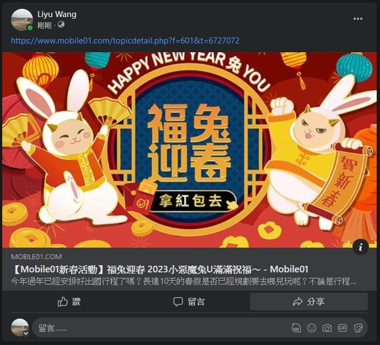Click the thumbs-up 讚 icon

pos(63,302)
